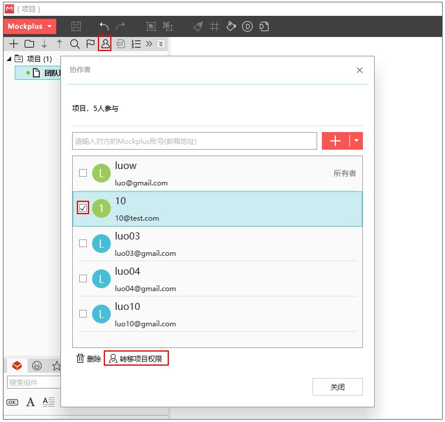Screen dimensions: 445x422
Task: Click the undo arrow in the top toolbar
Action: [104, 26]
